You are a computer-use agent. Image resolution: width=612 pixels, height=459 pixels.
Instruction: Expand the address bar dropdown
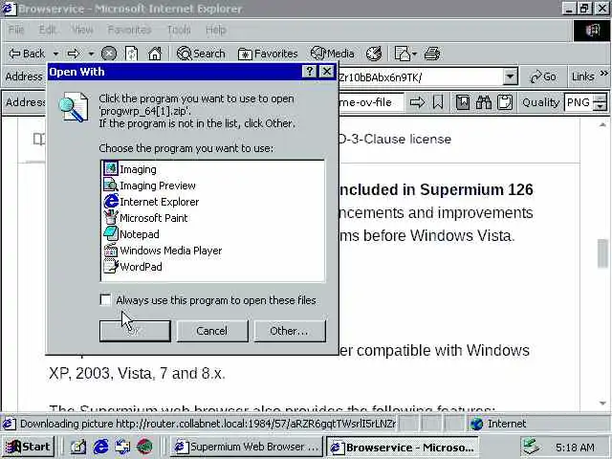(x=510, y=76)
